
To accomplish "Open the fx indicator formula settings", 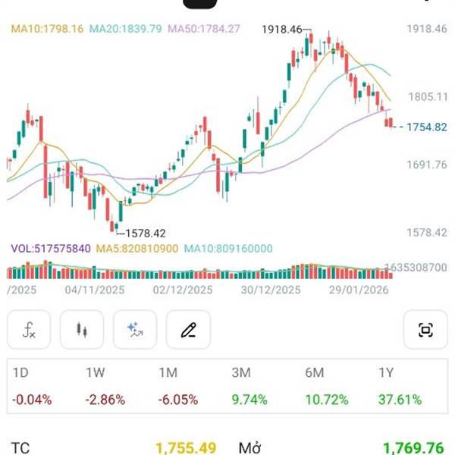I will click(x=29, y=330).
